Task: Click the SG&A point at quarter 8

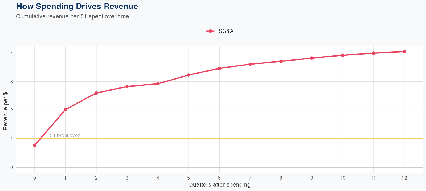Action: 281,61
